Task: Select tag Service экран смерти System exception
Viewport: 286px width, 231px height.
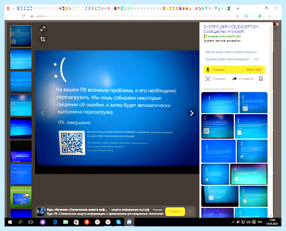Action: click(231, 52)
